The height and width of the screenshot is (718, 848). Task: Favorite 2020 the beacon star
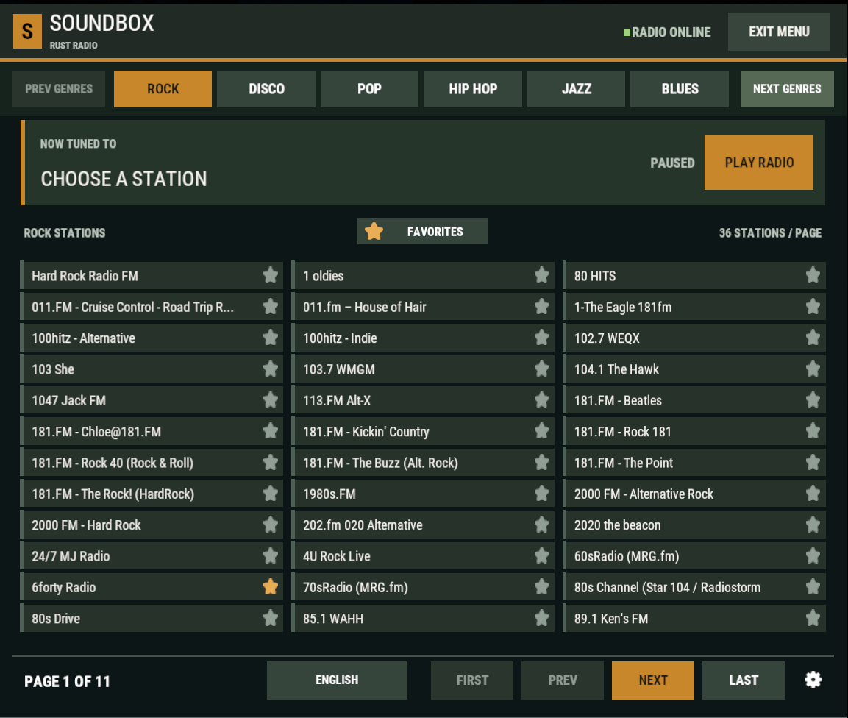(813, 525)
